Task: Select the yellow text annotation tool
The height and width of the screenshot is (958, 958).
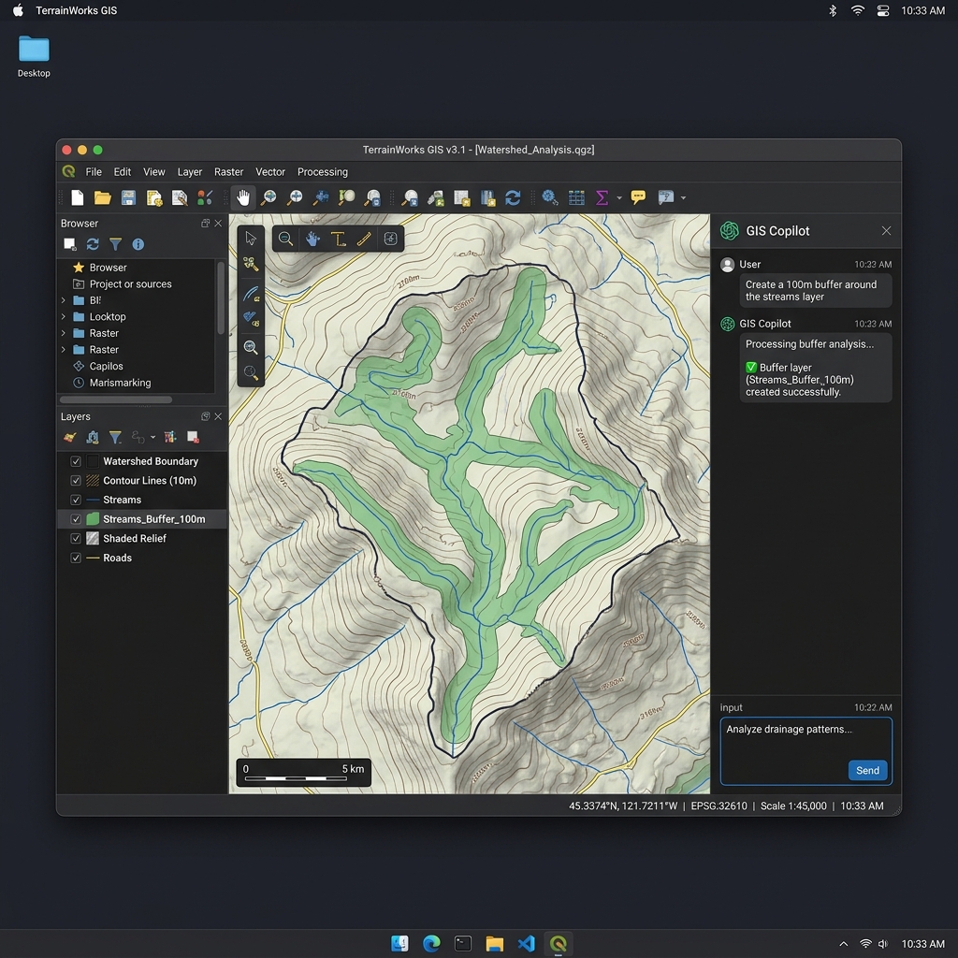Action: [338, 239]
